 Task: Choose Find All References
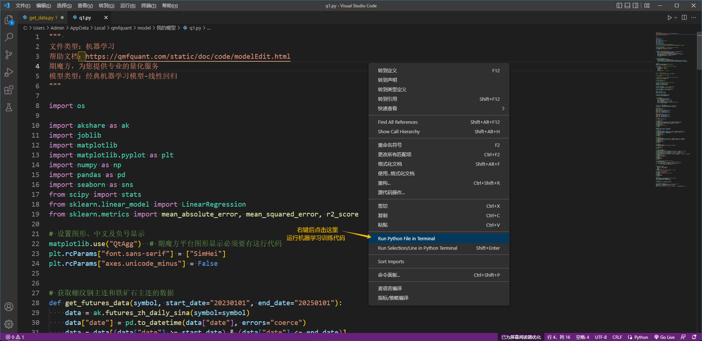[x=439, y=122]
